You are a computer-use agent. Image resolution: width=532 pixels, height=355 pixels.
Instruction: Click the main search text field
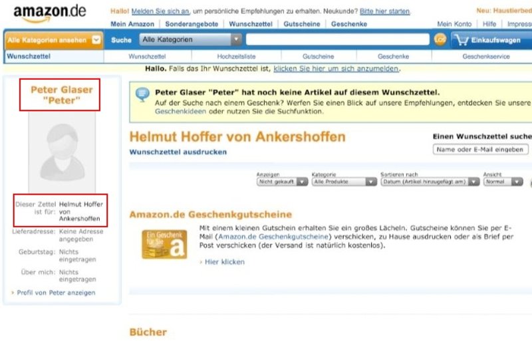tap(338, 39)
